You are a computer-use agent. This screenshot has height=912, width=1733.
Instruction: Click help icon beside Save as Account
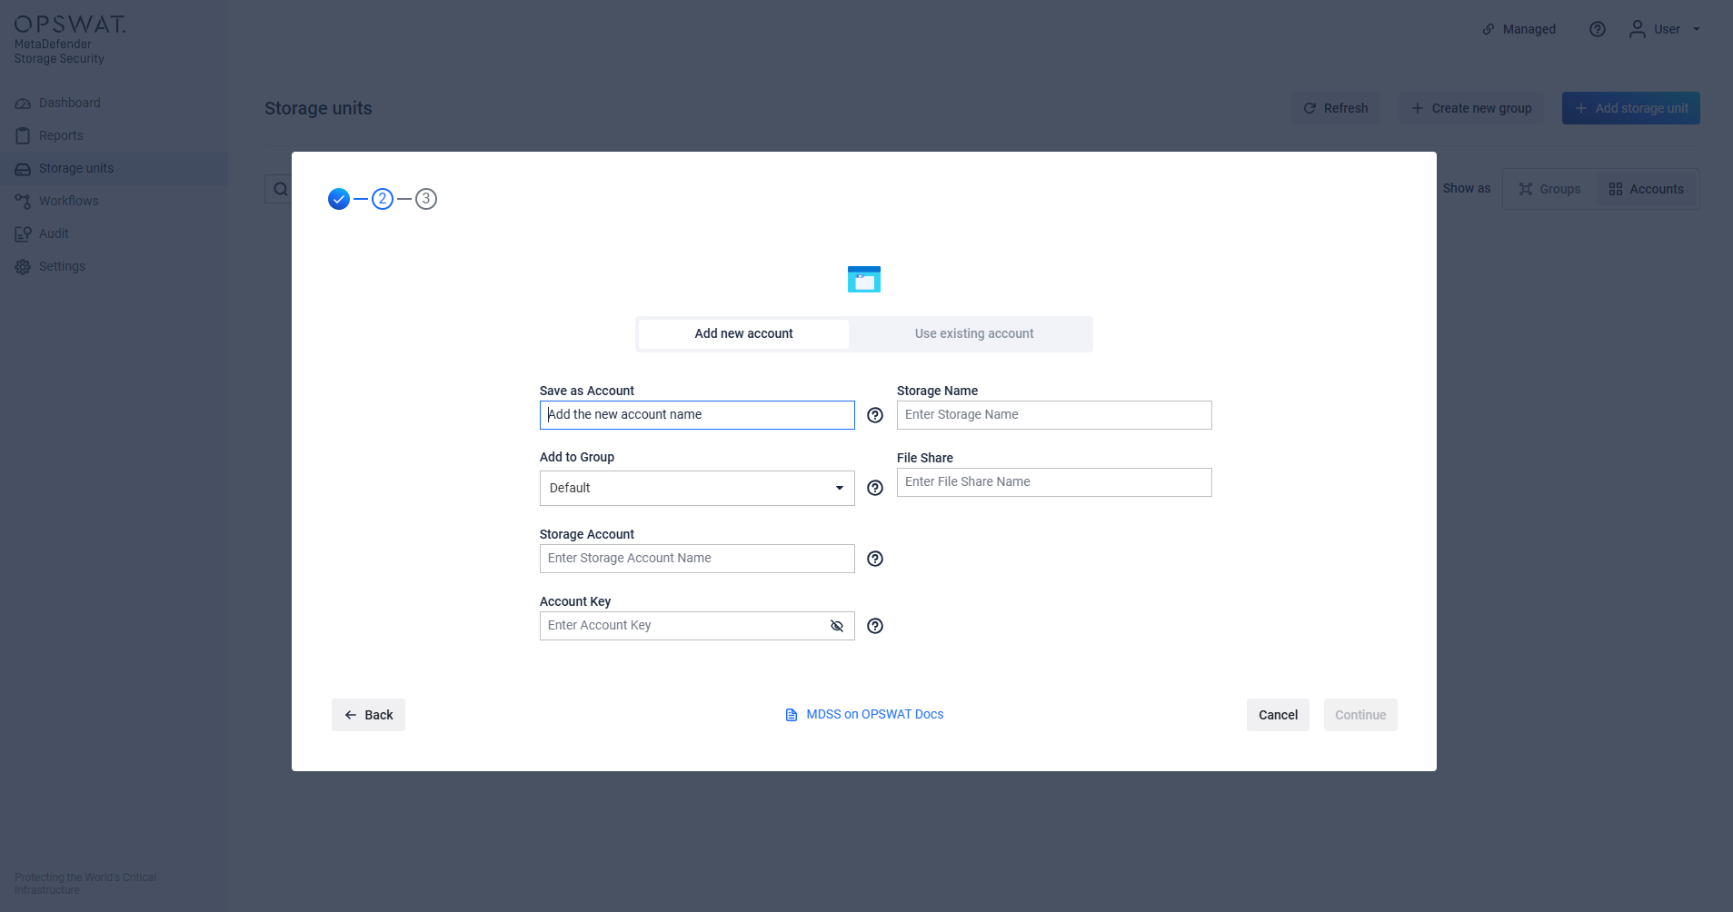point(875,415)
